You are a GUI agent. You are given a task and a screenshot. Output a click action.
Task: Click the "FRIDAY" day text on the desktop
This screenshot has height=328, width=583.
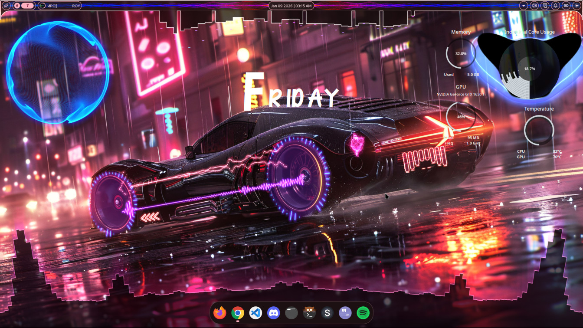click(291, 92)
